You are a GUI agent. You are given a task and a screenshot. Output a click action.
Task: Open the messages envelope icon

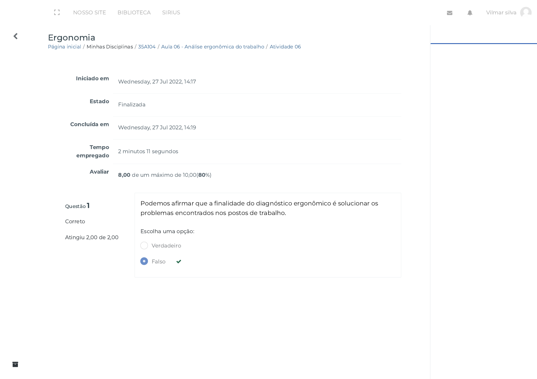(450, 13)
